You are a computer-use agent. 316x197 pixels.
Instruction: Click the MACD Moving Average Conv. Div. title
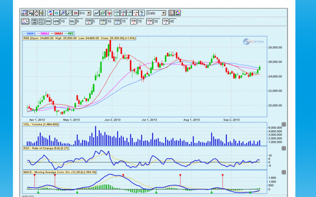pos(60,172)
